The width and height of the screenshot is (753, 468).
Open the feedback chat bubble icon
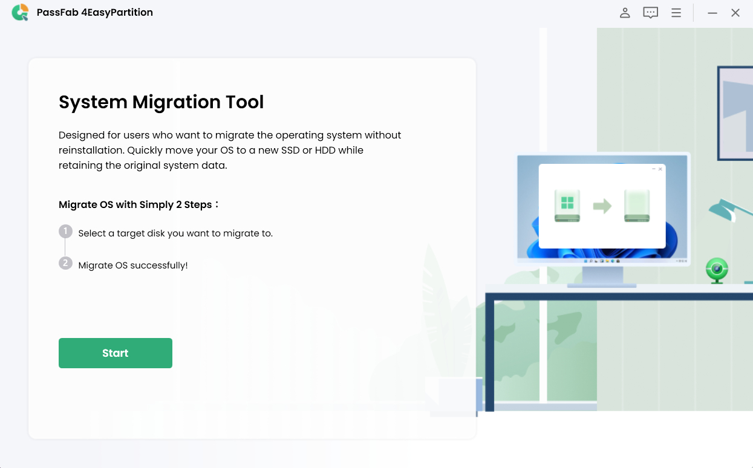[650, 12]
